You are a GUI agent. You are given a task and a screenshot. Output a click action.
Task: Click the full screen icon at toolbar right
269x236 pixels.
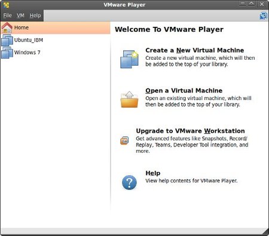click(x=264, y=16)
